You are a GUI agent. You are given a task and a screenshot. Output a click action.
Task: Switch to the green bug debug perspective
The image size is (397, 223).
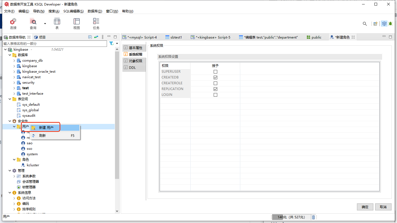pyautogui.click(x=390, y=24)
